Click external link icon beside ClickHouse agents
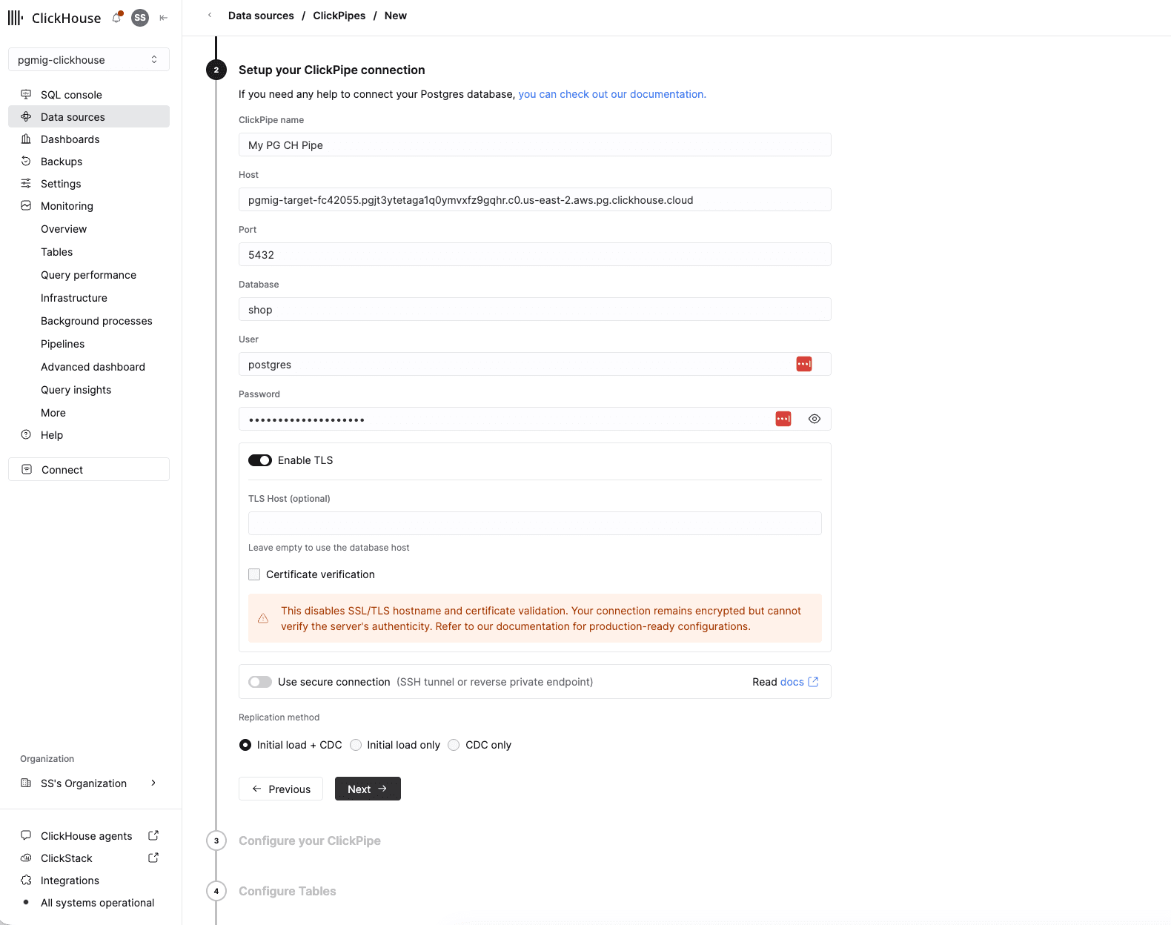Viewport: 1171px width, 925px height. tap(153, 835)
